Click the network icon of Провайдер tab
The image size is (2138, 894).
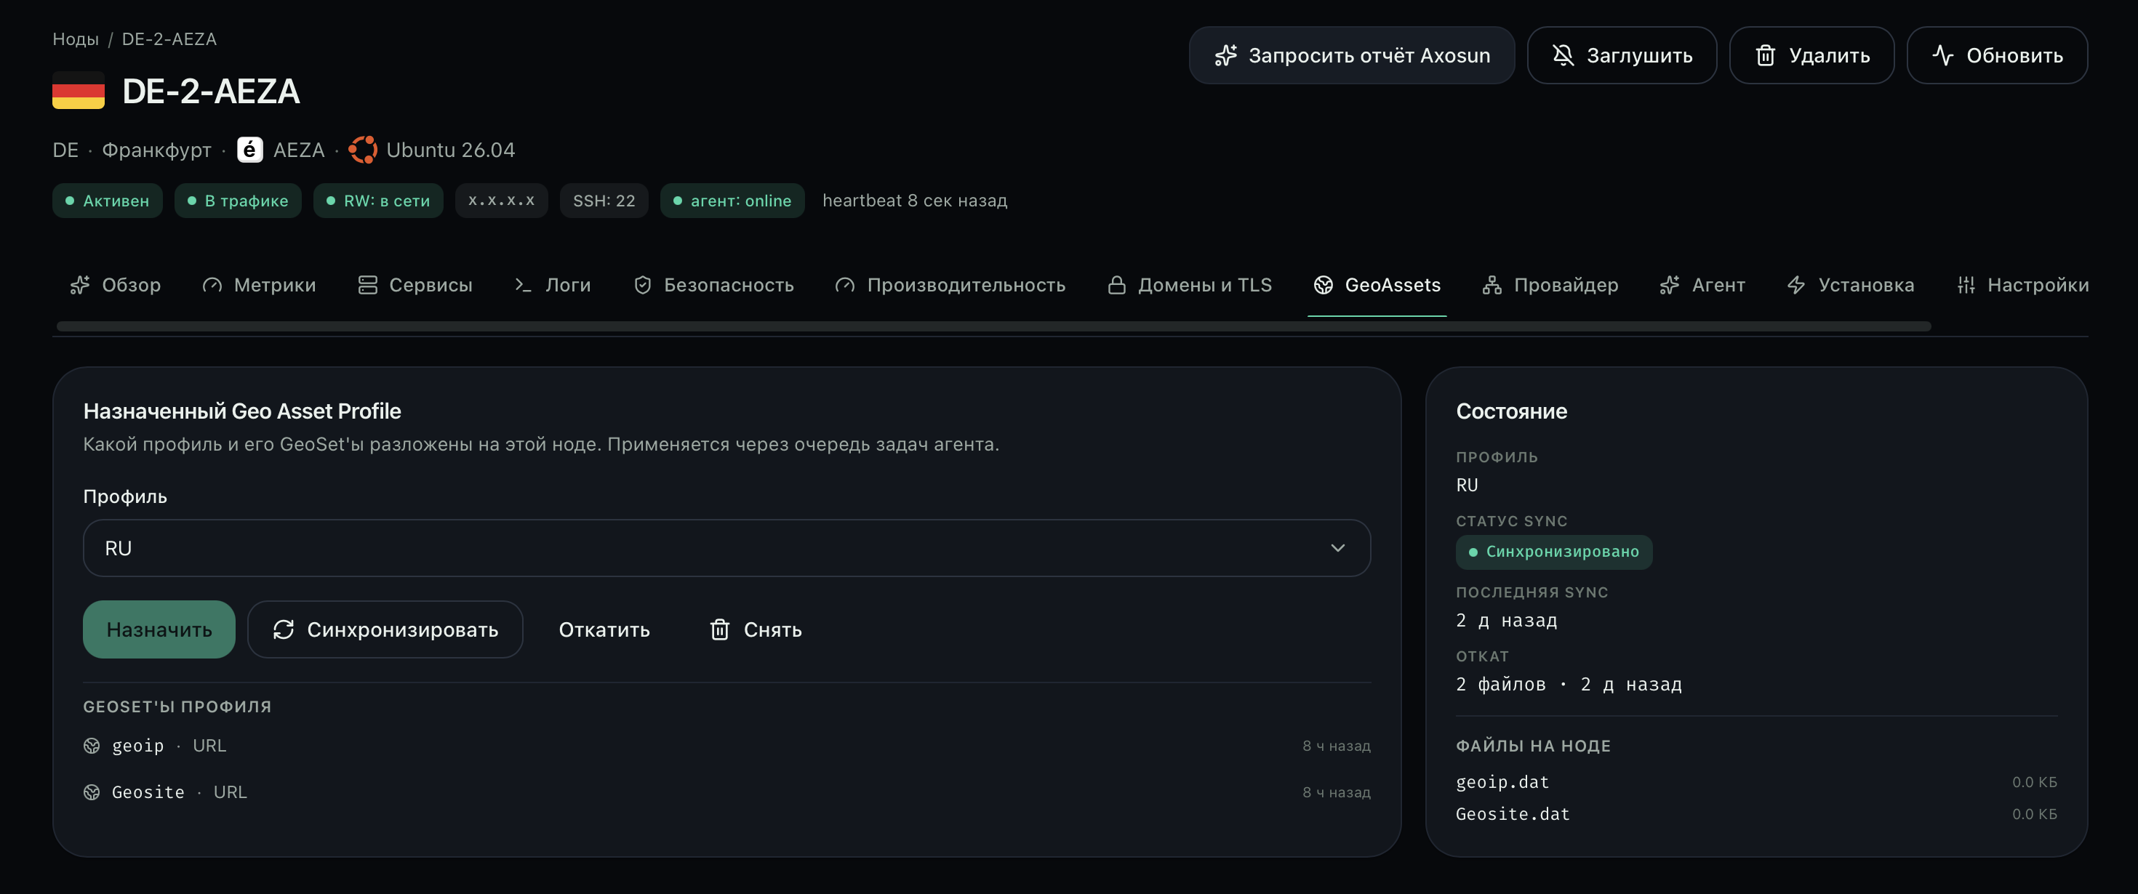tap(1492, 286)
